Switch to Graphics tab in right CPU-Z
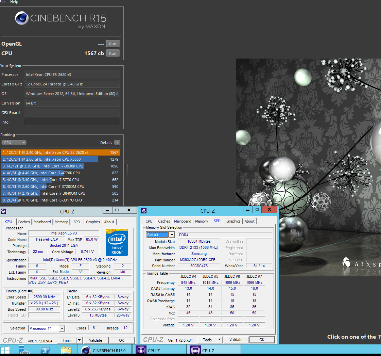381x356 pixels. point(233,221)
